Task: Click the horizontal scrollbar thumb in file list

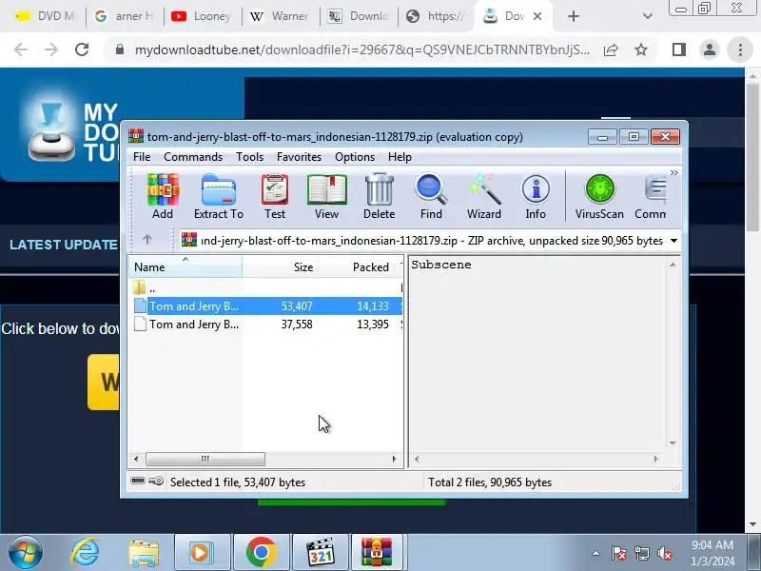Action: tap(205, 459)
